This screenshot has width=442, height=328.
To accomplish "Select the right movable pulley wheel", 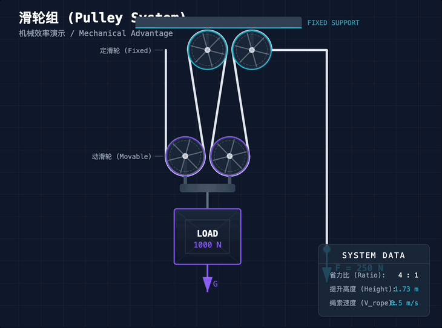I will [x=229, y=156].
